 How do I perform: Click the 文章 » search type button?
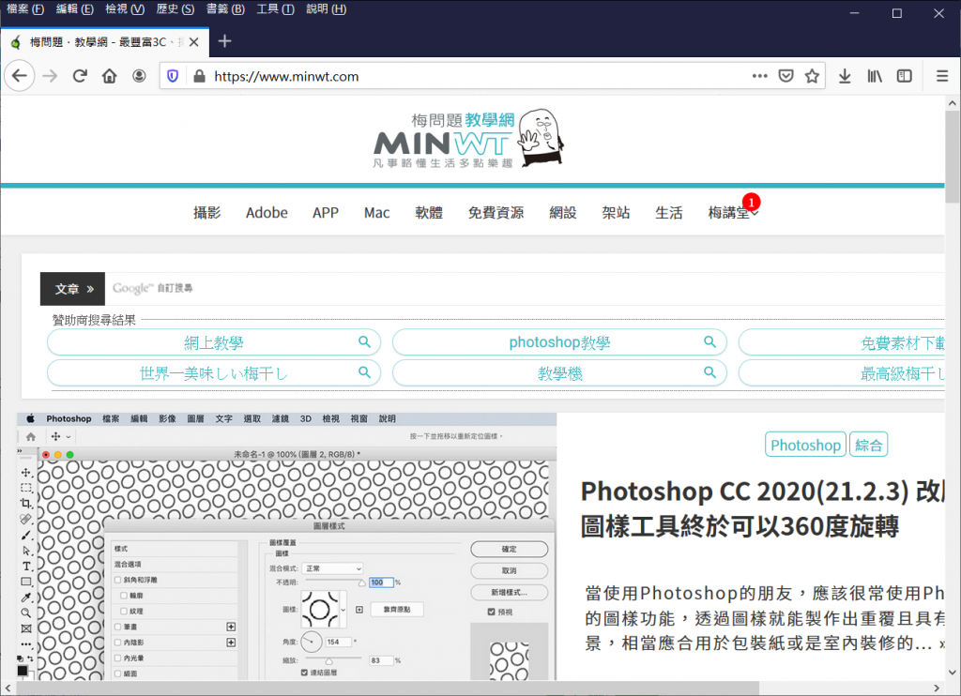tap(73, 289)
